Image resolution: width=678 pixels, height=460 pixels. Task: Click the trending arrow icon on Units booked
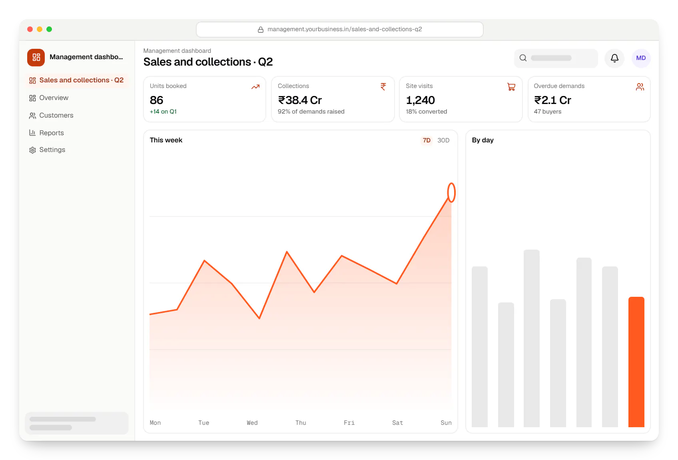point(255,87)
